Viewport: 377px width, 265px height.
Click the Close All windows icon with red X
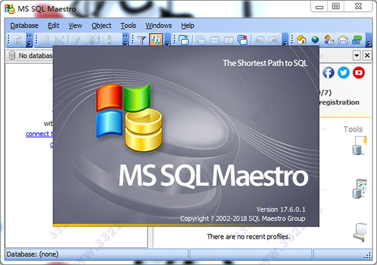pyautogui.click(x=243, y=40)
